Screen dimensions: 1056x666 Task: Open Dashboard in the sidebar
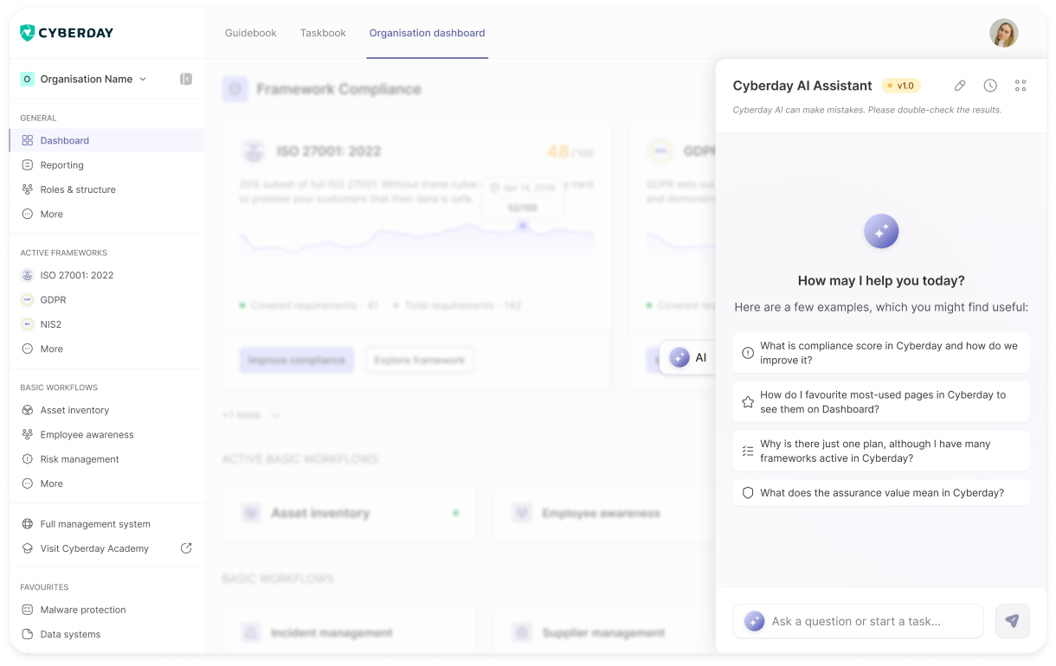coord(107,140)
